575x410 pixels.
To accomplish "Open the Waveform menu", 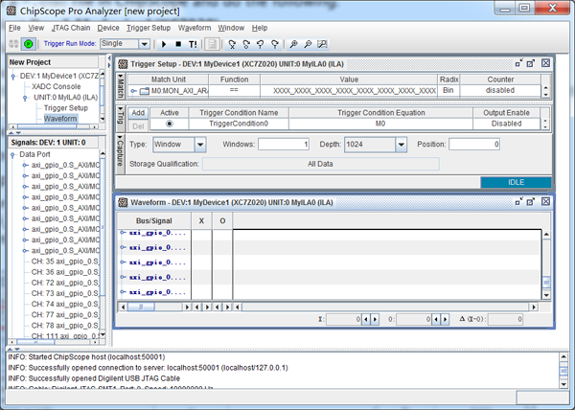I will click(195, 28).
